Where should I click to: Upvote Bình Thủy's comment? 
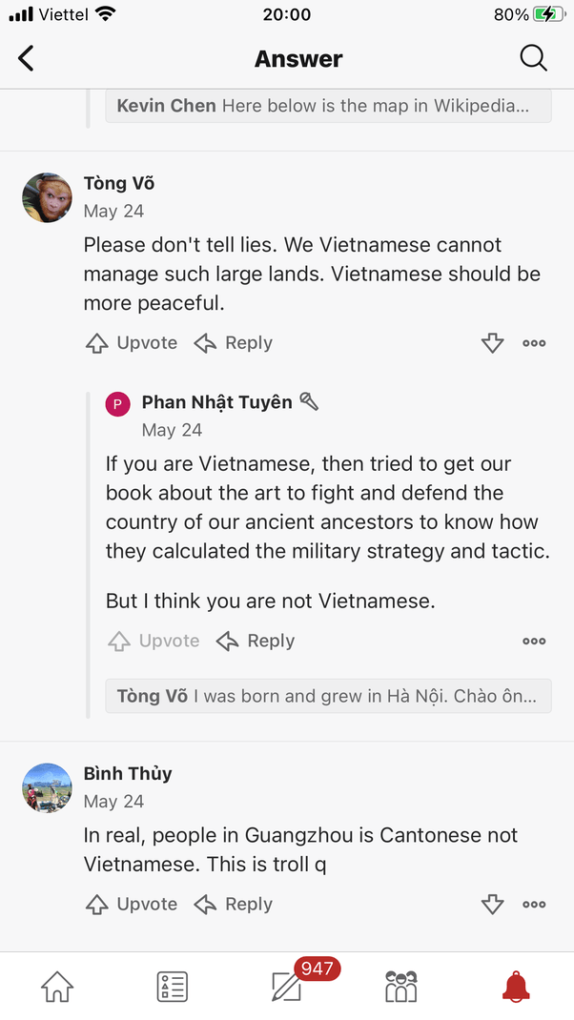click(x=132, y=905)
